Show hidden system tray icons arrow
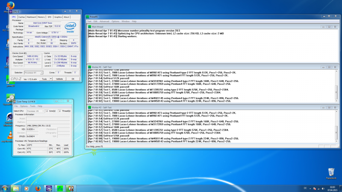Viewport: 342px width, 192px height. pos(310,189)
